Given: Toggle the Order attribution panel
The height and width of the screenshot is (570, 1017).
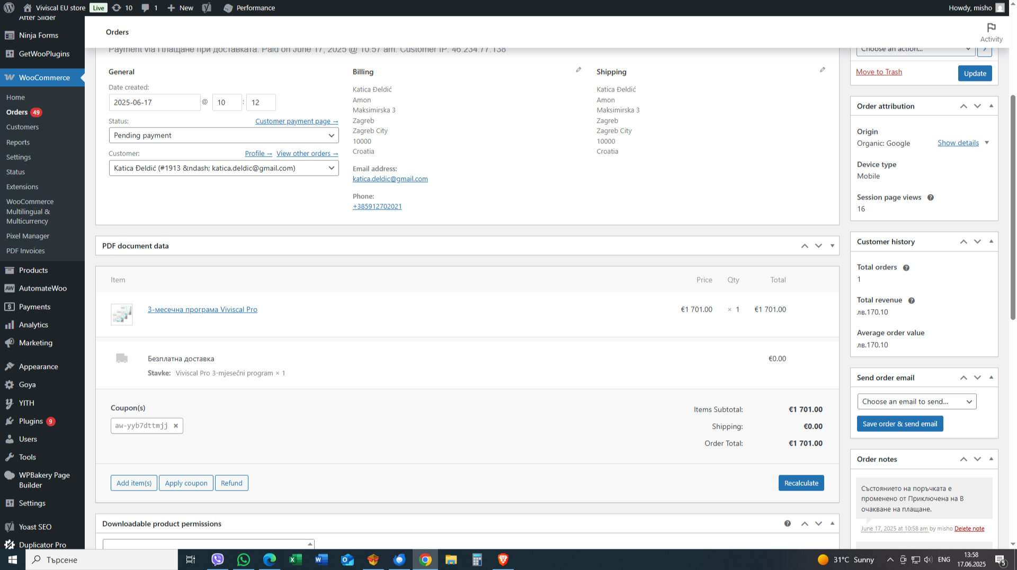Looking at the screenshot, I should 991,106.
